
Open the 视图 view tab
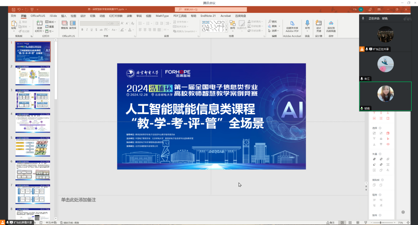(148, 16)
